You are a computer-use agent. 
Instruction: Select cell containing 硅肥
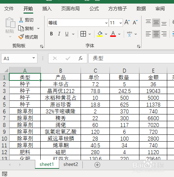pyautogui.click(x=61, y=152)
